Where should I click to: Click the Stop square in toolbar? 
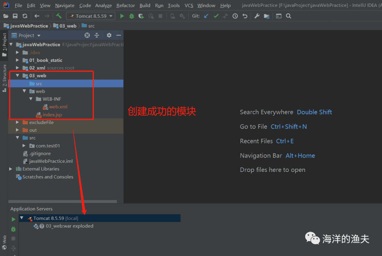pyautogui.click(x=161, y=16)
